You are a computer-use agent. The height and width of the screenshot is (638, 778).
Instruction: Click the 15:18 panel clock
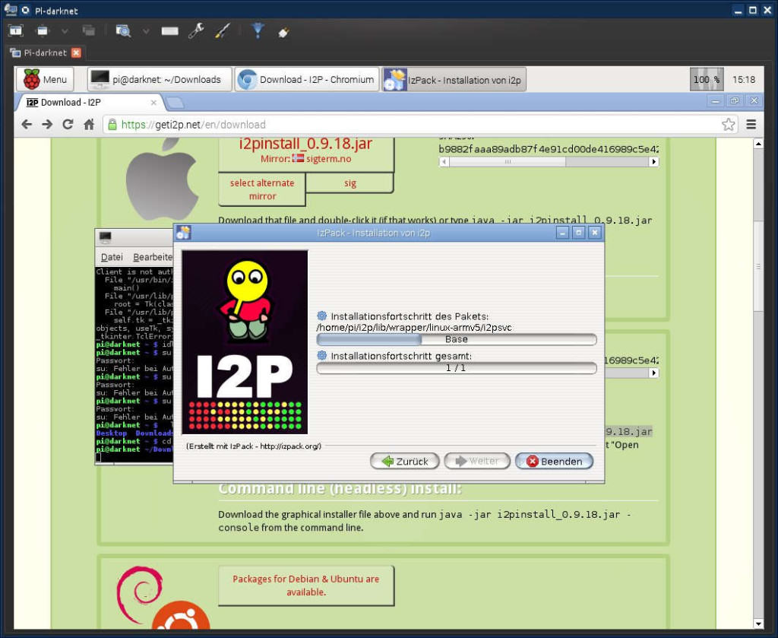pyautogui.click(x=744, y=79)
